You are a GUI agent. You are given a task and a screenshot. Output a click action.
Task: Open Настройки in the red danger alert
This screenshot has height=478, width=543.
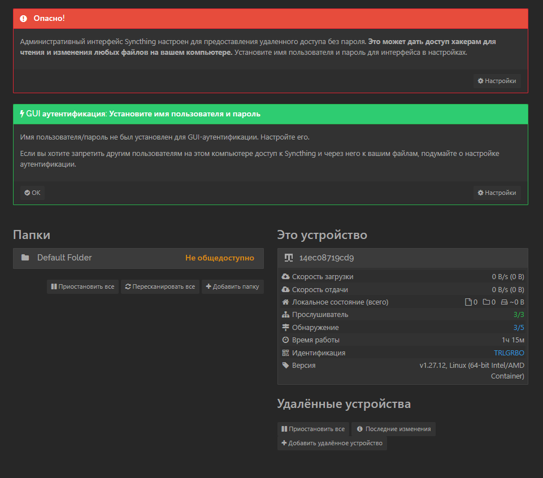pyautogui.click(x=497, y=81)
